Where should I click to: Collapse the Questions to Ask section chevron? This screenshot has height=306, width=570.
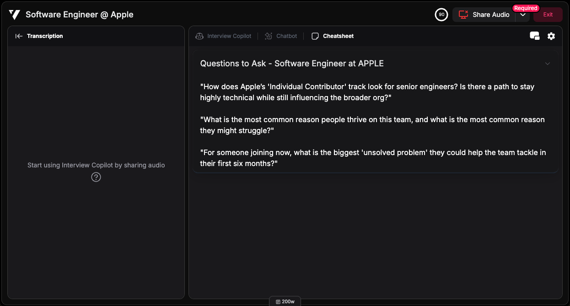[x=548, y=64]
